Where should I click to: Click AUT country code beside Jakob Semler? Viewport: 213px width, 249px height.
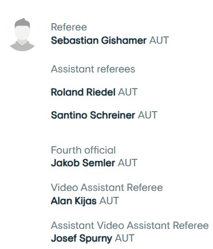click(128, 163)
